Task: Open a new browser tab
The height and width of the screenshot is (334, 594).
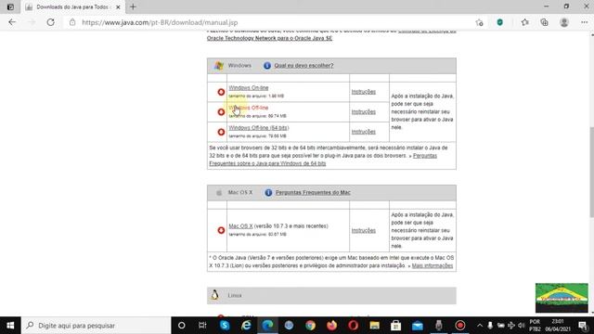Action: click(x=133, y=6)
